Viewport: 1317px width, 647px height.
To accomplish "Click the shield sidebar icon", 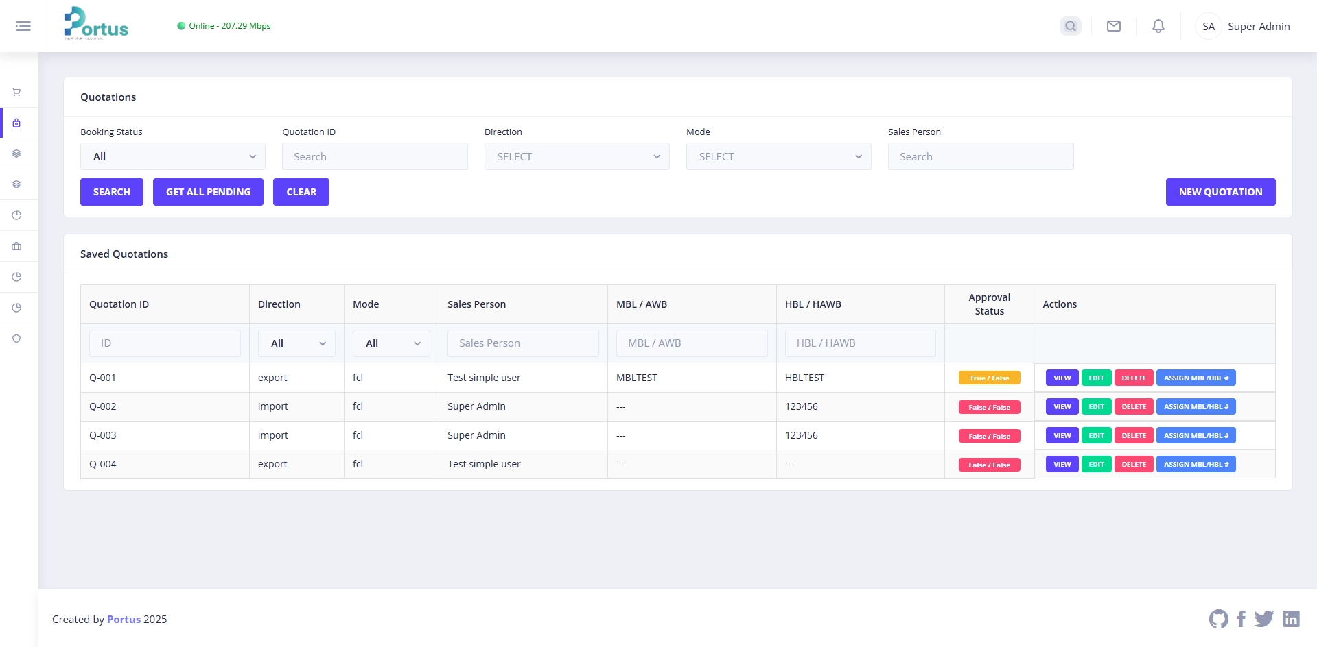I will tap(16, 339).
